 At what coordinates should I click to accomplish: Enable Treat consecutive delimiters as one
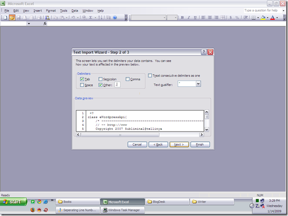coord(150,75)
